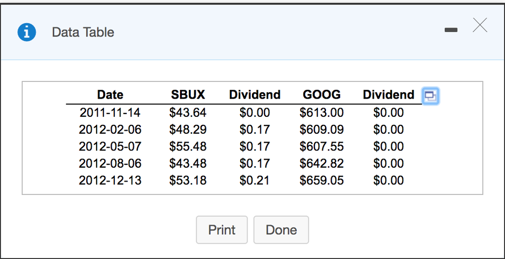Click the Dividend header next to SBUX
Screen dimensions: 505x259
coord(254,95)
